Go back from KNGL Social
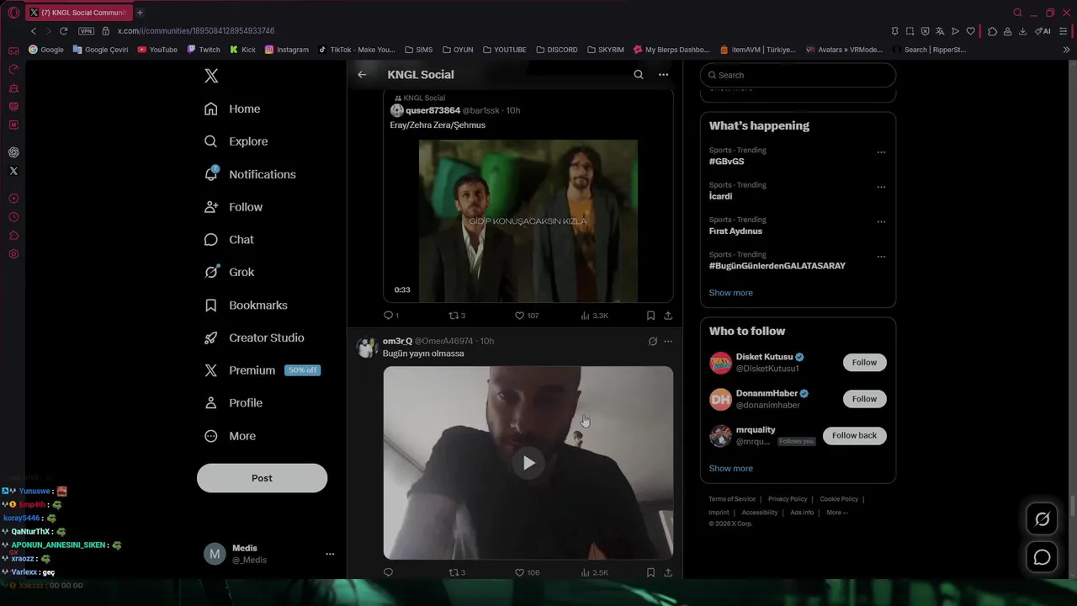1077x606 pixels. coord(362,75)
